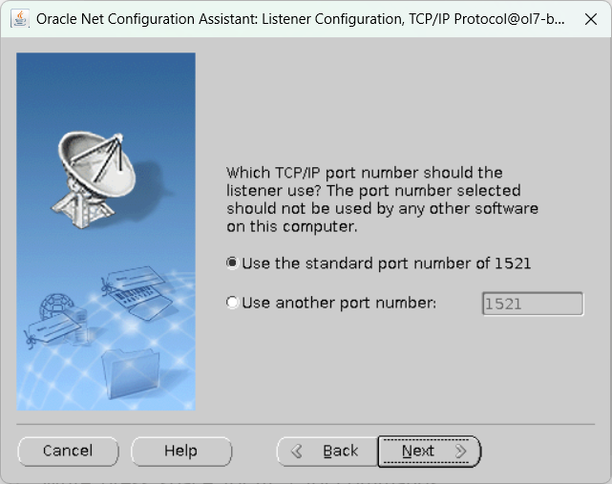Viewport: 612px width, 484px height.
Task: Close the Net Configuration Assistant window
Action: (591, 19)
